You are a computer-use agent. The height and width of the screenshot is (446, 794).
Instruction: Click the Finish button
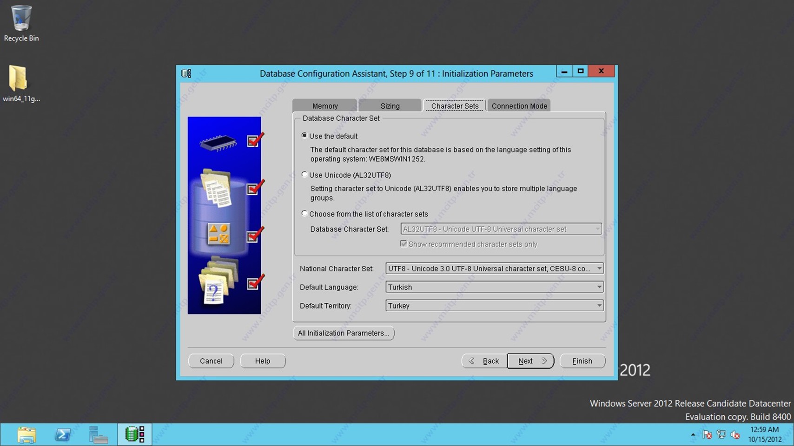[582, 361]
